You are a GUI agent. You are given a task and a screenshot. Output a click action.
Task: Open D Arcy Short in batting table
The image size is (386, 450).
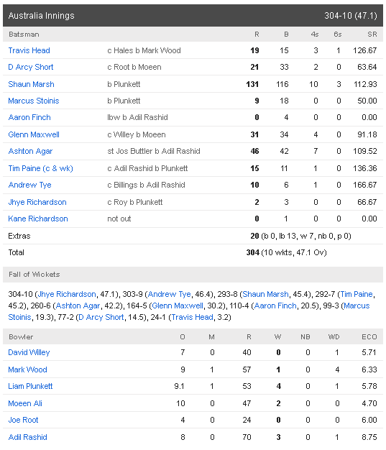point(31,67)
